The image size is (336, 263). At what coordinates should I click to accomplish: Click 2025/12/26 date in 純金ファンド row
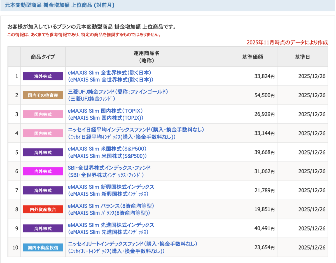click(x=312, y=95)
